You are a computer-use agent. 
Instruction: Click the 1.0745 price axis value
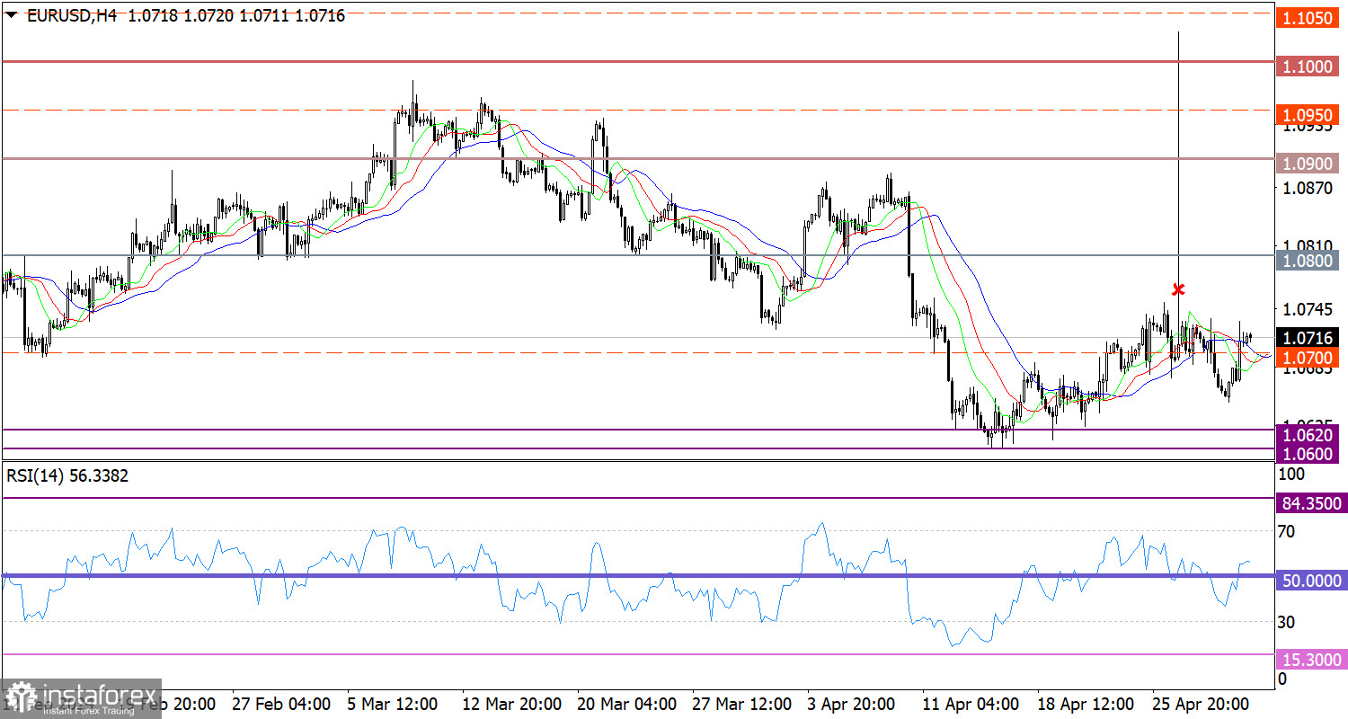click(x=1308, y=309)
